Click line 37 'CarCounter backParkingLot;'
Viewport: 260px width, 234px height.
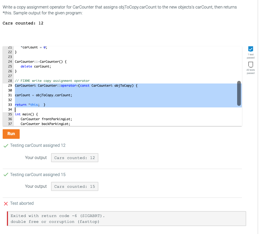pos(45,124)
